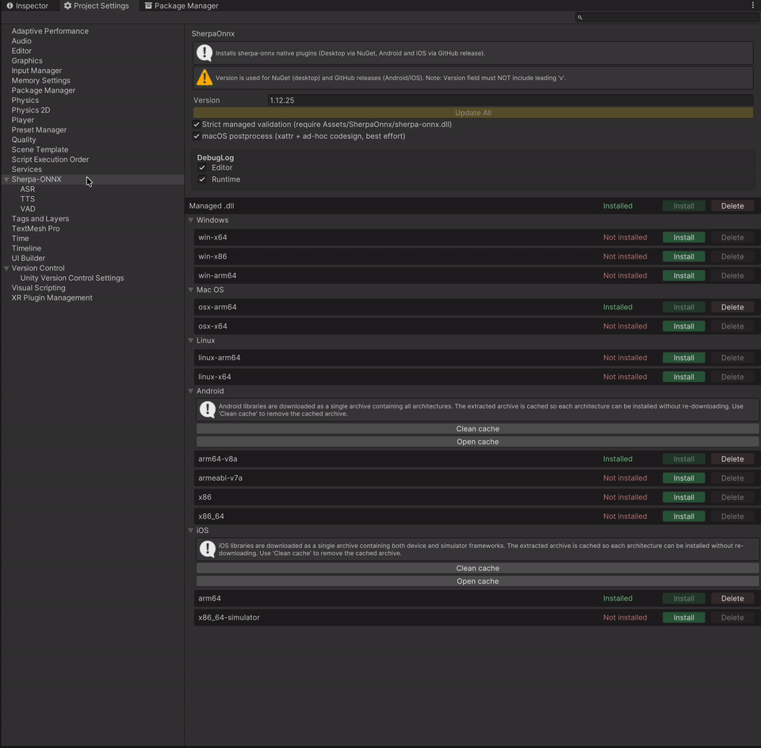Select Player in the settings sidebar
Screen dimensions: 761x748
pos(23,120)
